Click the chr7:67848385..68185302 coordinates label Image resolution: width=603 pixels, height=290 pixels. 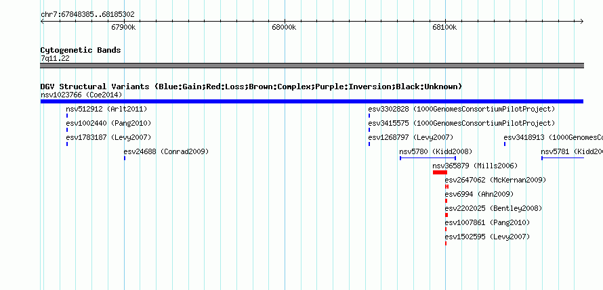coord(87,15)
